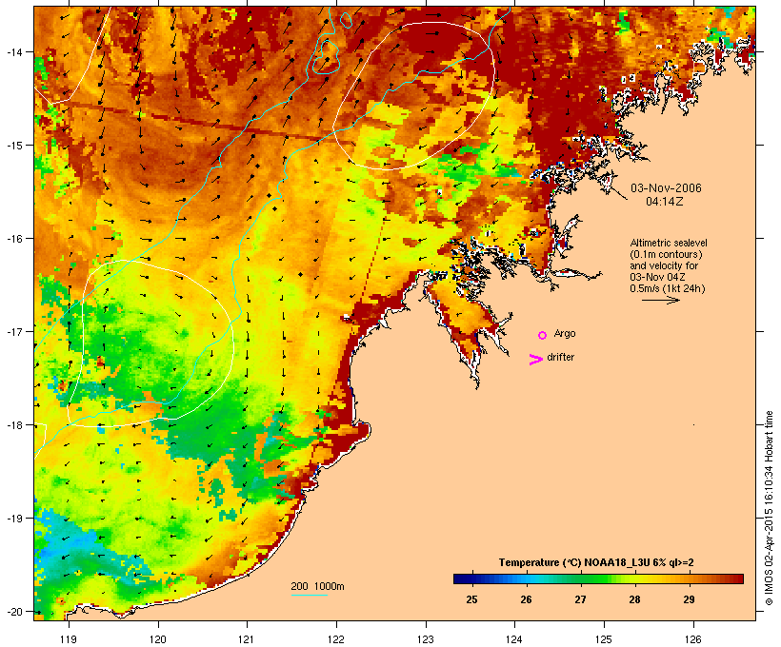
Task: Click the latitude axis label -20
Action: click(13, 611)
